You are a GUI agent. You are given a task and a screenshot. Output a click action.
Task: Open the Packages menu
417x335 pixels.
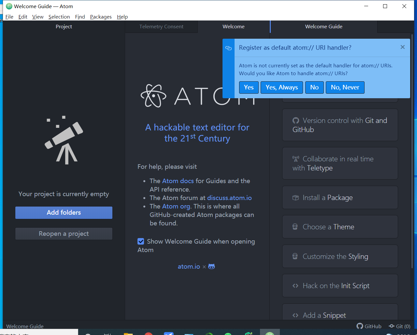(101, 17)
